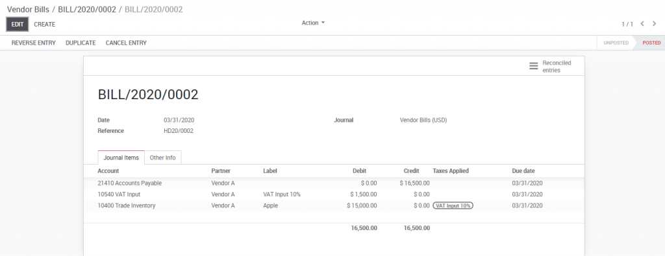The image size is (665, 256).
Task: Click the Label column header
Action: coord(270,171)
